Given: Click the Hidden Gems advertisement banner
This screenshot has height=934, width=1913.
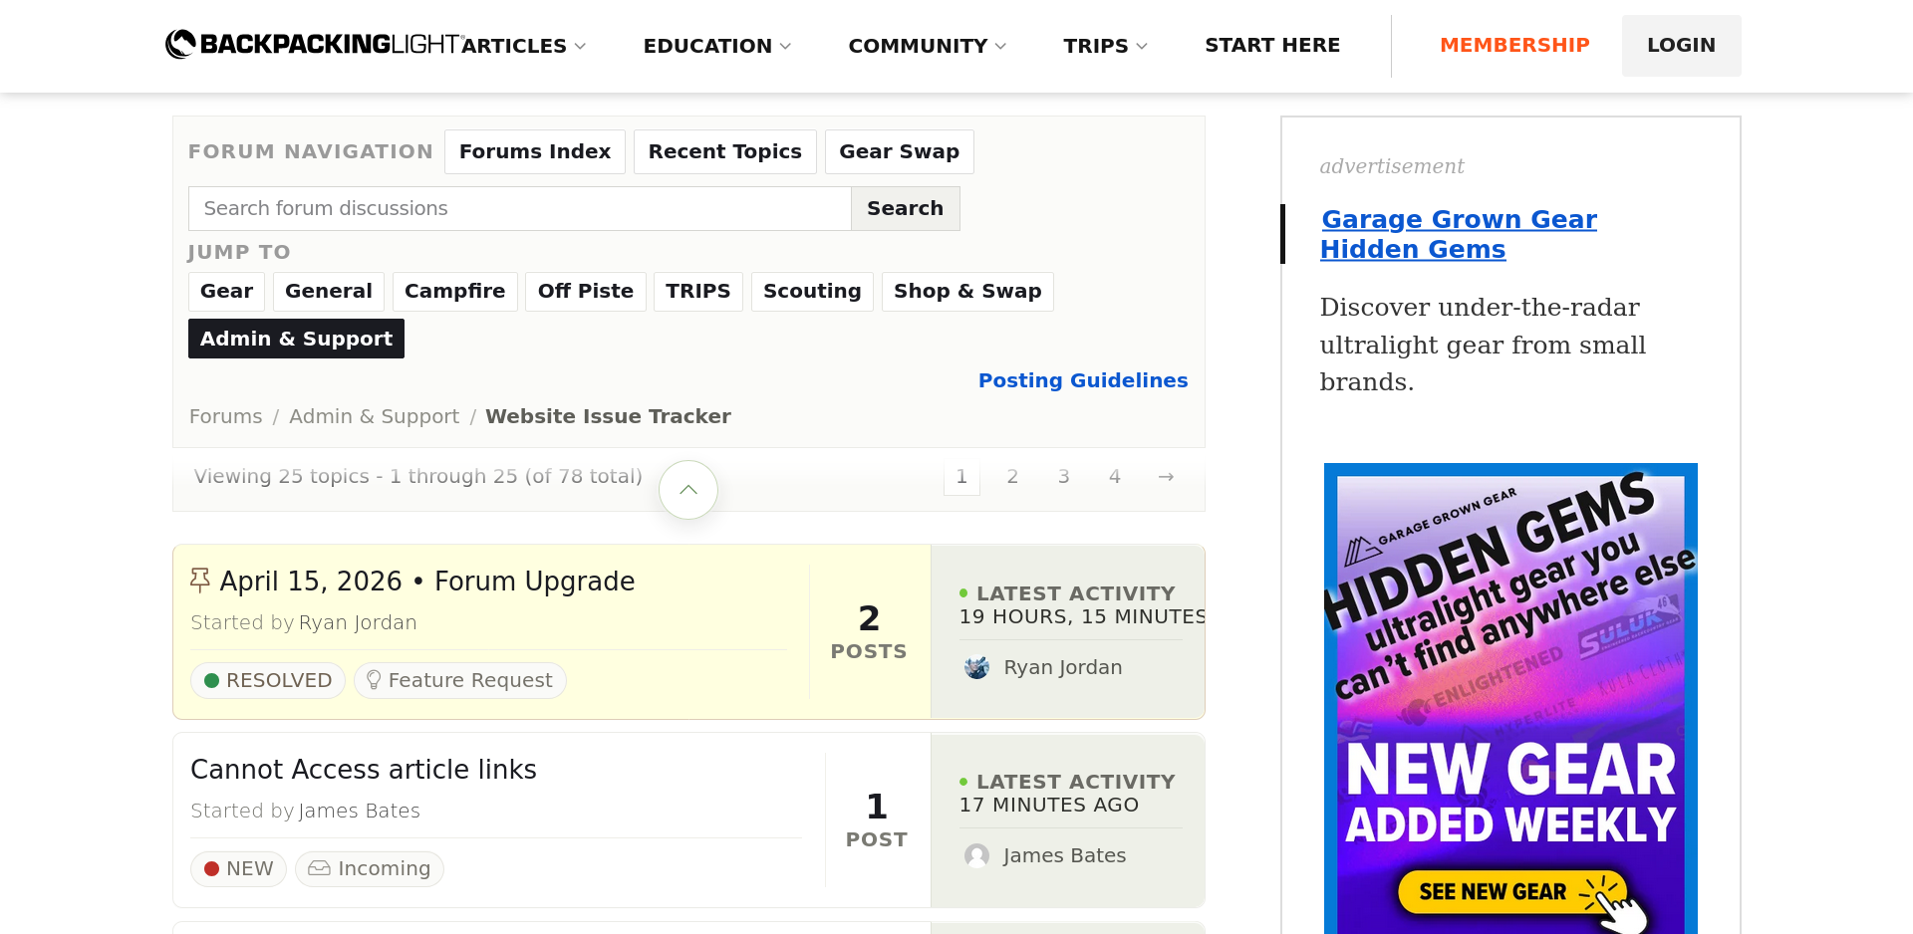Looking at the screenshot, I should tap(1510, 698).
